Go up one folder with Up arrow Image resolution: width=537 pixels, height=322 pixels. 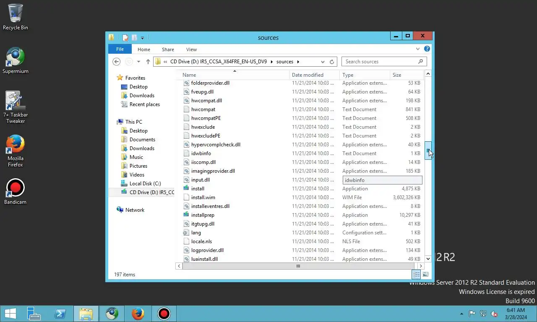tap(148, 62)
